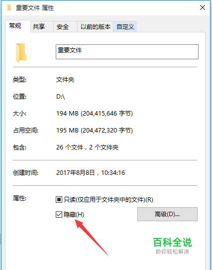Viewport: 212px width, 270px height.
Task: Select the 自定义 tab
Action: [125, 27]
